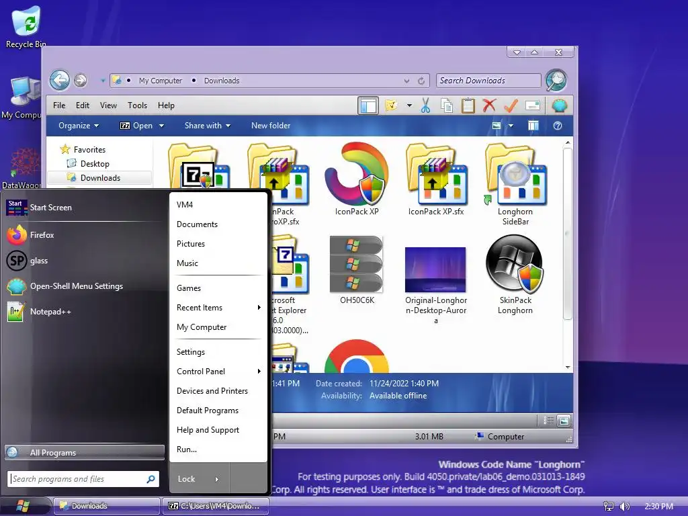The height and width of the screenshot is (516, 688).
Task: Click Downloads taskbar button
Action: 107,507
